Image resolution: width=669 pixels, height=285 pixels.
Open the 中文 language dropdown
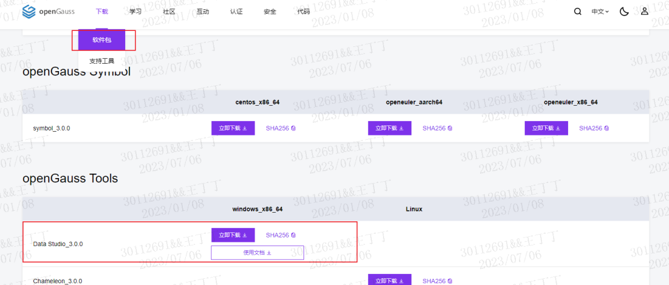(600, 12)
